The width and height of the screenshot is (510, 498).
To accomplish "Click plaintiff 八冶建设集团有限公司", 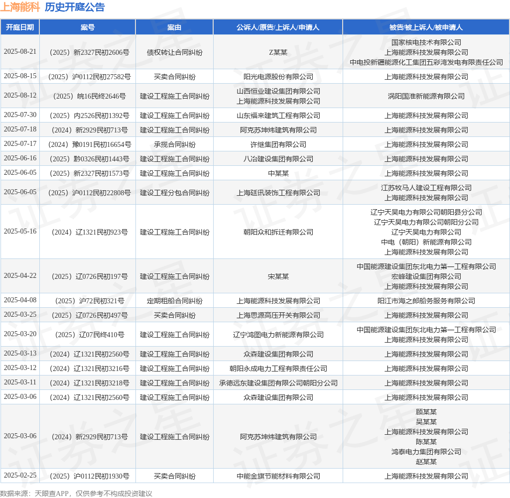I will (x=278, y=159).
